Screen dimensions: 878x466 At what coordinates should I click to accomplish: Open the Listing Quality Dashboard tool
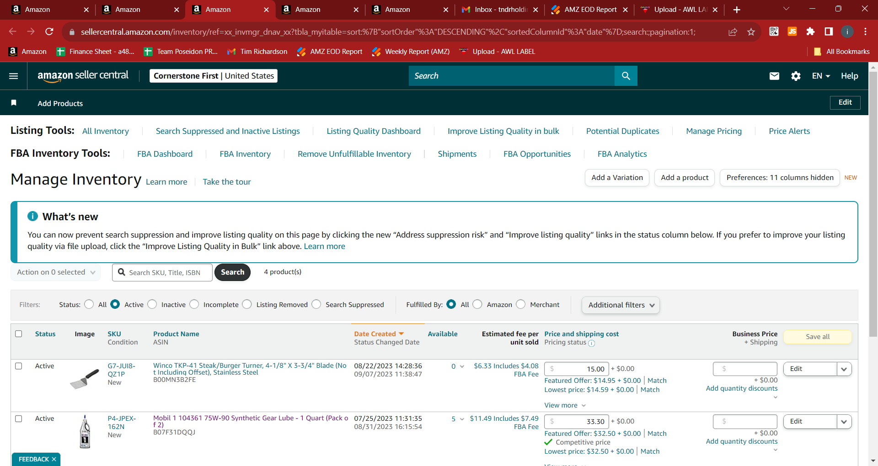tap(374, 131)
